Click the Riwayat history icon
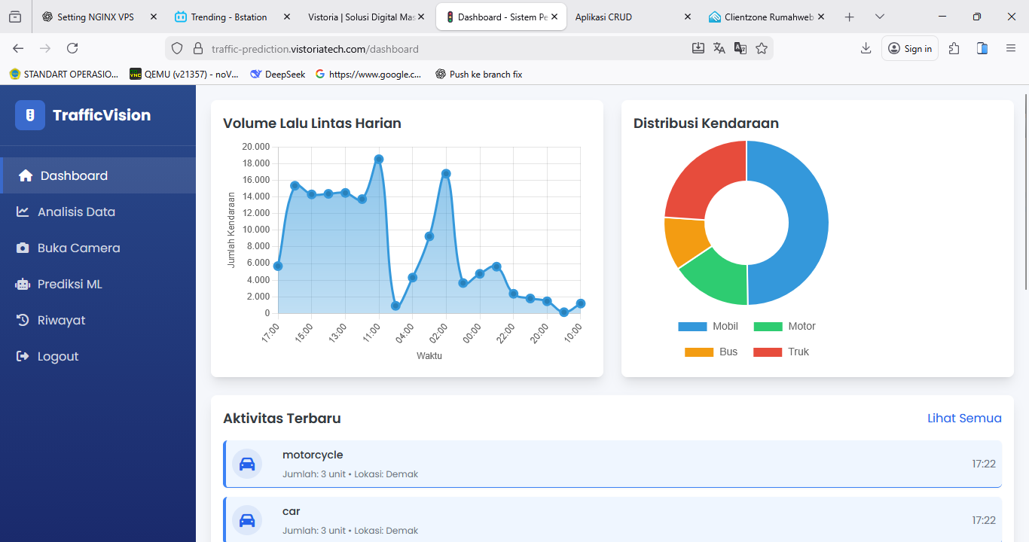Image resolution: width=1029 pixels, height=542 pixels. pos(23,320)
